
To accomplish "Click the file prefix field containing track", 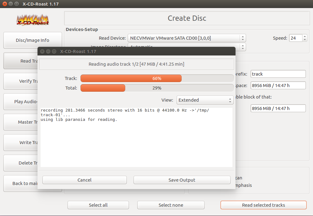I will 278,74.
